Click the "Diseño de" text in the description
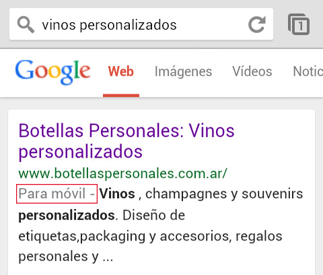Image resolution: width=323 pixels, height=275 pixels. pos(153,215)
